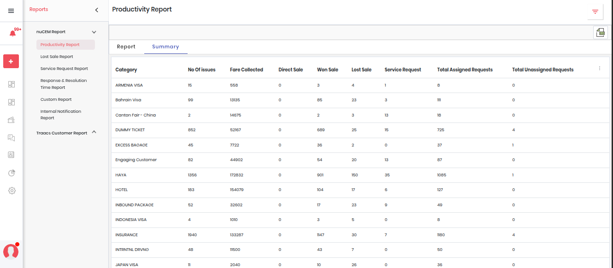This screenshot has width=613, height=268.
Task: Open the table's three-dot column options
Action: coord(599,68)
